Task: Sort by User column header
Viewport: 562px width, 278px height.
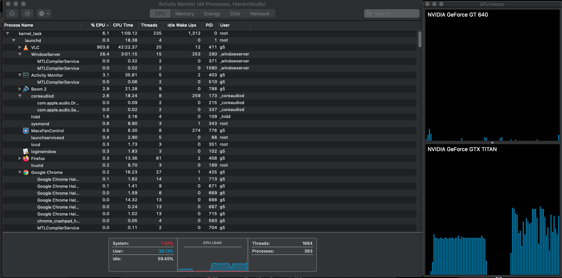Action: point(234,25)
